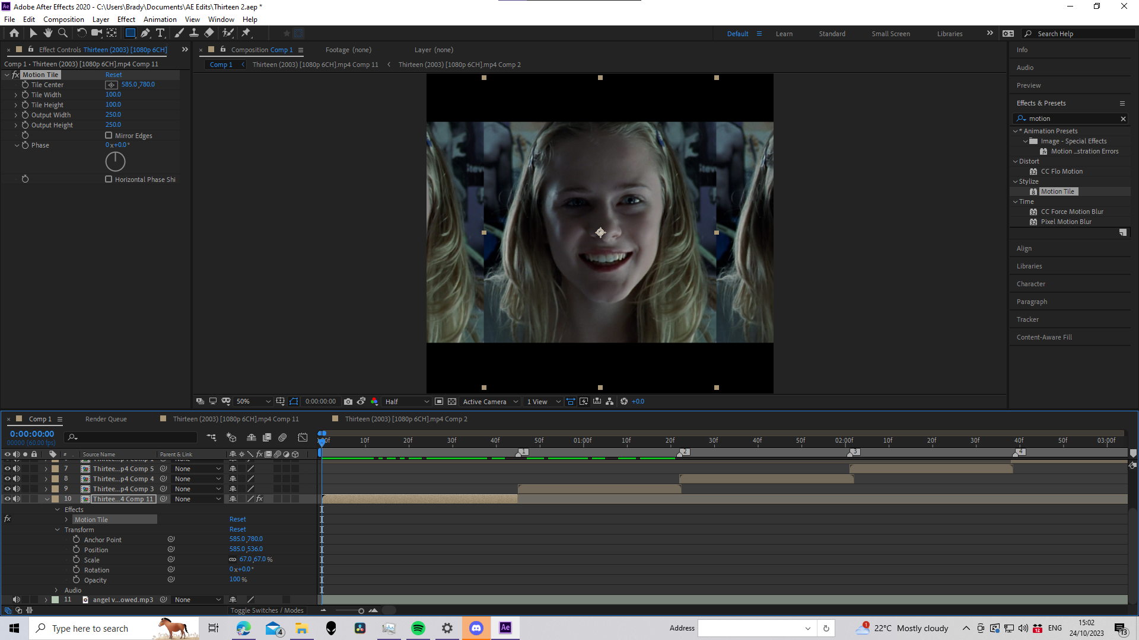The width and height of the screenshot is (1139, 640).
Task: Take a snapshot of the composition view
Action: tap(348, 401)
